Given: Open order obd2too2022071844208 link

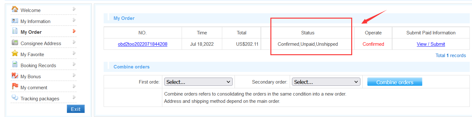Looking at the screenshot, I should (143, 44).
